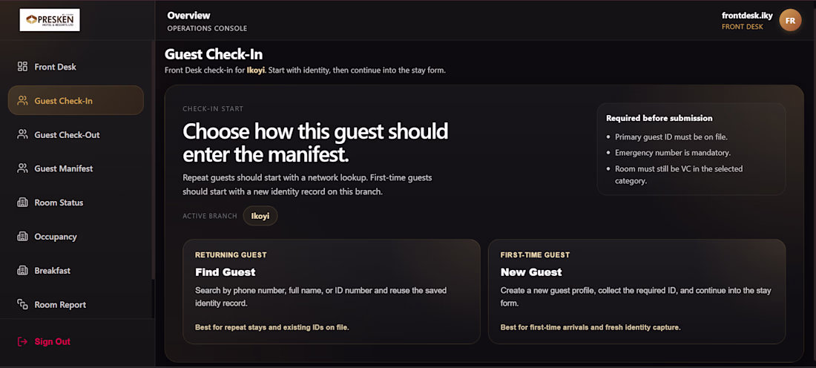The width and height of the screenshot is (816, 368).
Task: Click the Breakfast sidebar icon
Action: [x=22, y=271]
